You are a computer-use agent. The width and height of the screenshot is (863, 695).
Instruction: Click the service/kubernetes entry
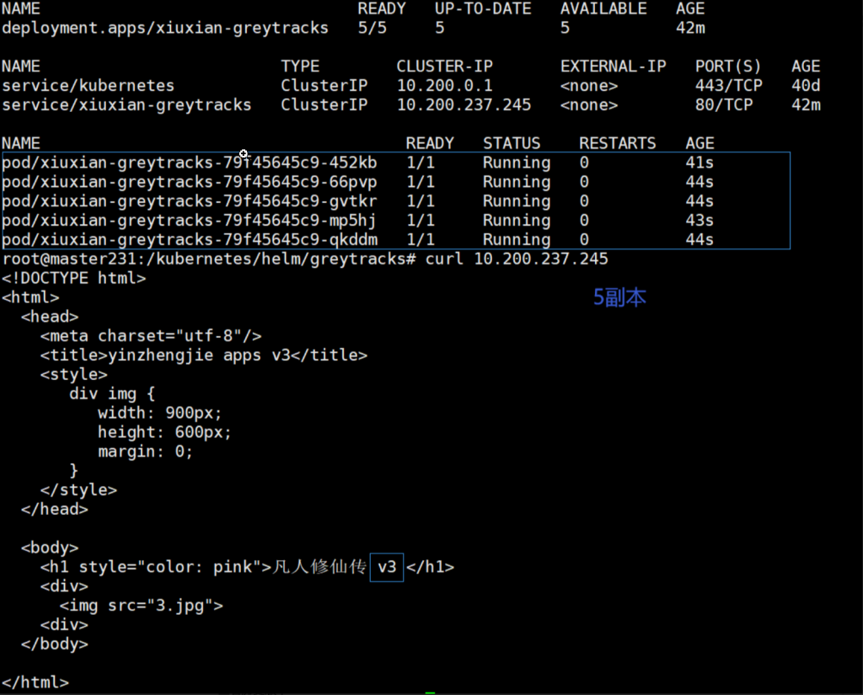tap(88, 86)
